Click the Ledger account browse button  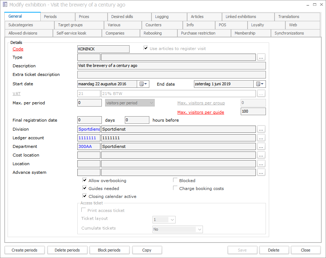[261, 138]
